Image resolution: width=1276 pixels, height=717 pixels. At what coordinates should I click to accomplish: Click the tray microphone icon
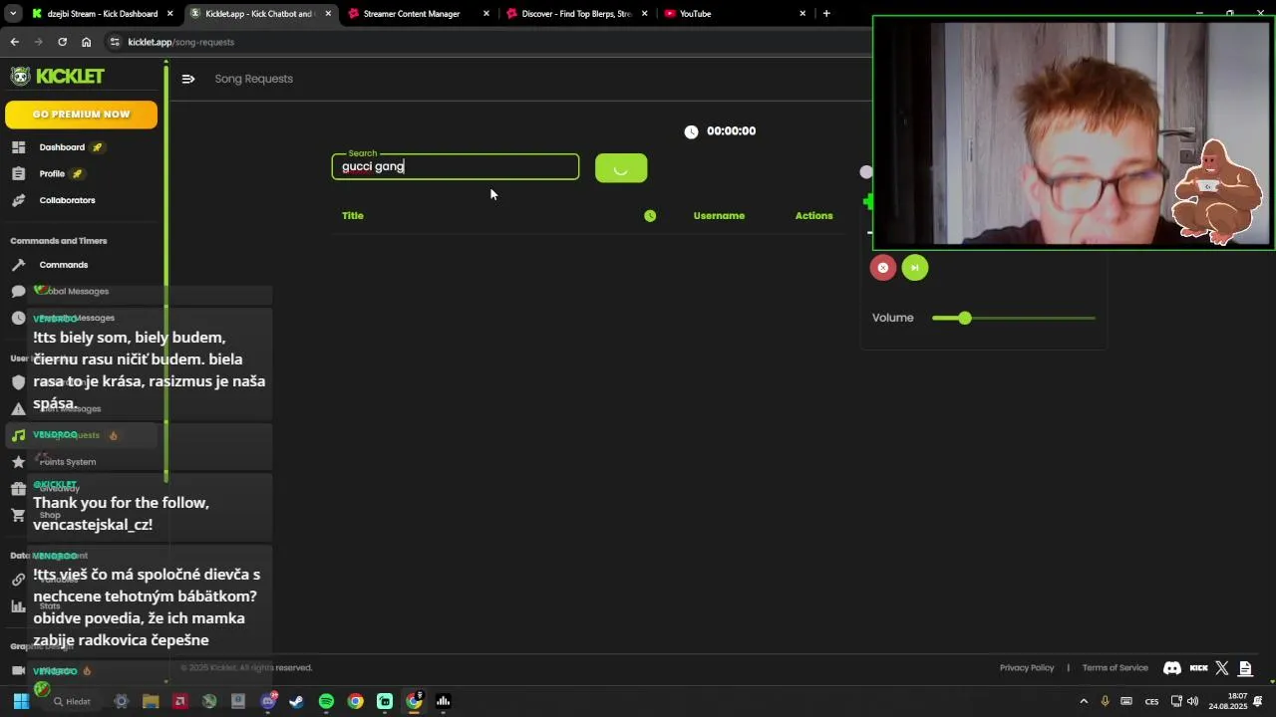[1105, 701]
